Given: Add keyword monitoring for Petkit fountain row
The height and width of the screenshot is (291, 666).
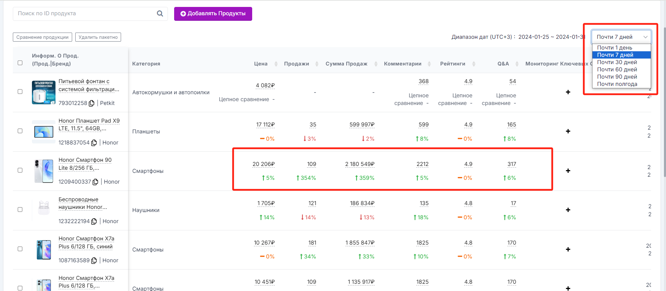Looking at the screenshot, I should (568, 92).
